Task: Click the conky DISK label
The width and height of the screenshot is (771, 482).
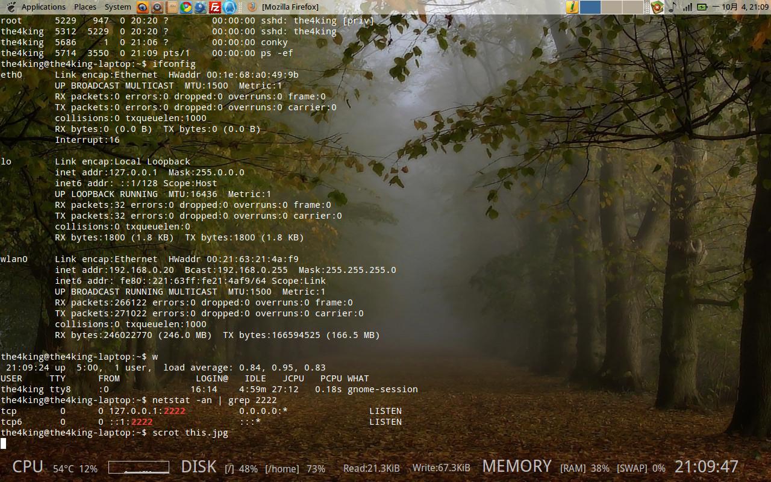Action: click(x=199, y=467)
